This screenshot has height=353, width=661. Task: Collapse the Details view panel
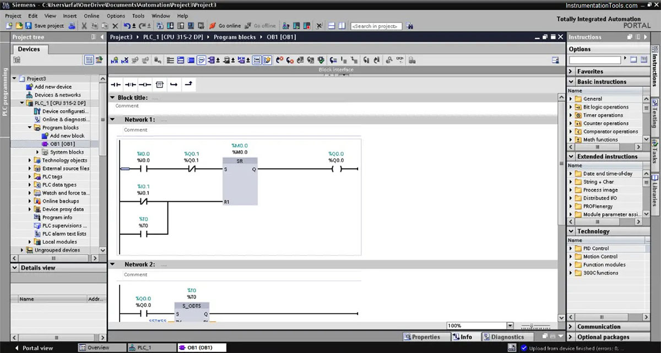point(15,268)
